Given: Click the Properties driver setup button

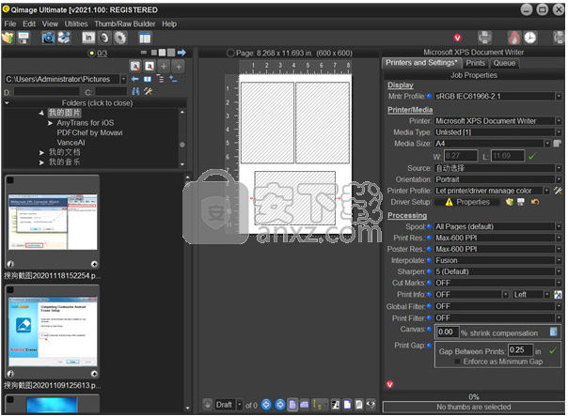Looking at the screenshot, I should pos(467,202).
